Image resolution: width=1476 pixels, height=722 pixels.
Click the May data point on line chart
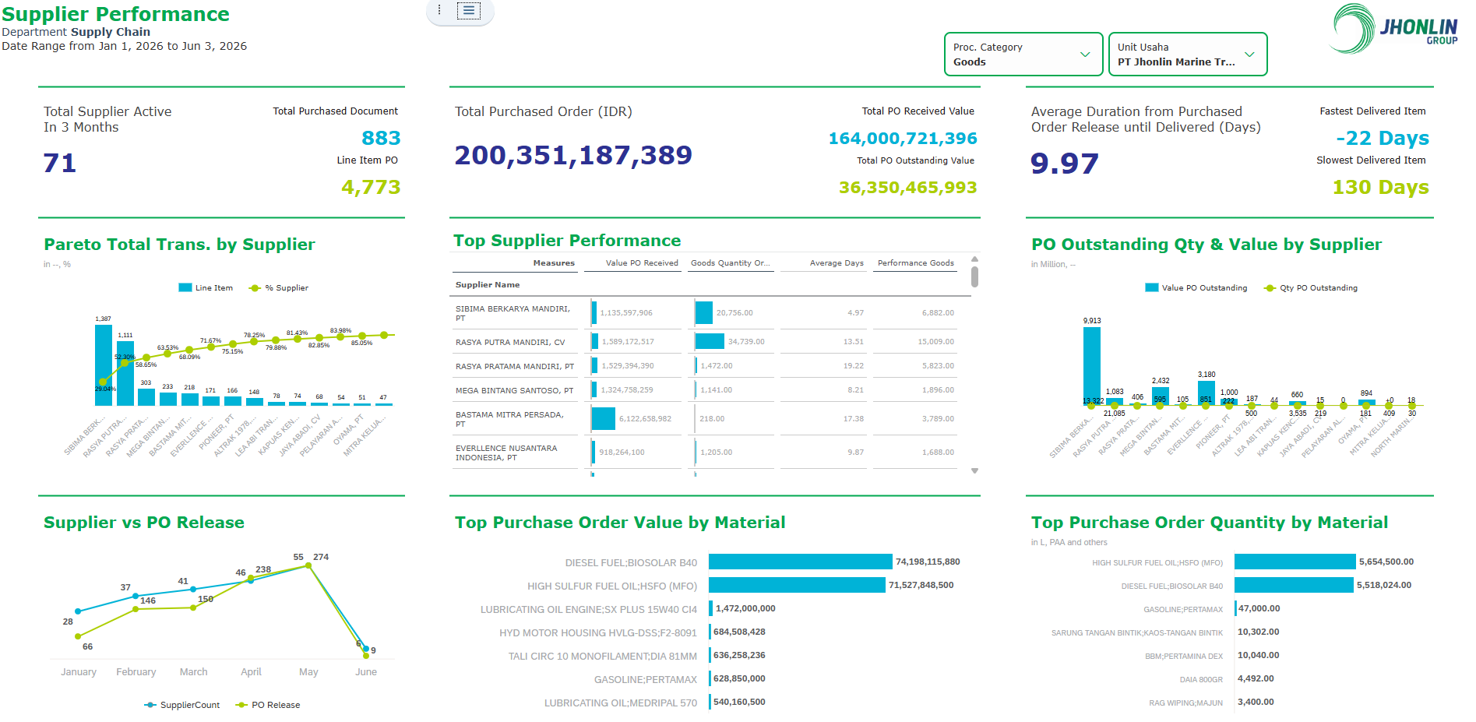tap(308, 565)
